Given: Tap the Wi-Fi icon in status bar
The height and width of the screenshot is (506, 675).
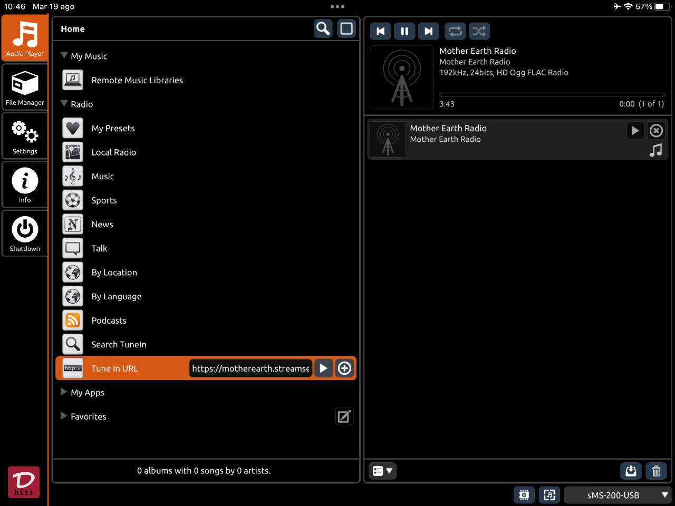Looking at the screenshot, I should (x=628, y=6).
